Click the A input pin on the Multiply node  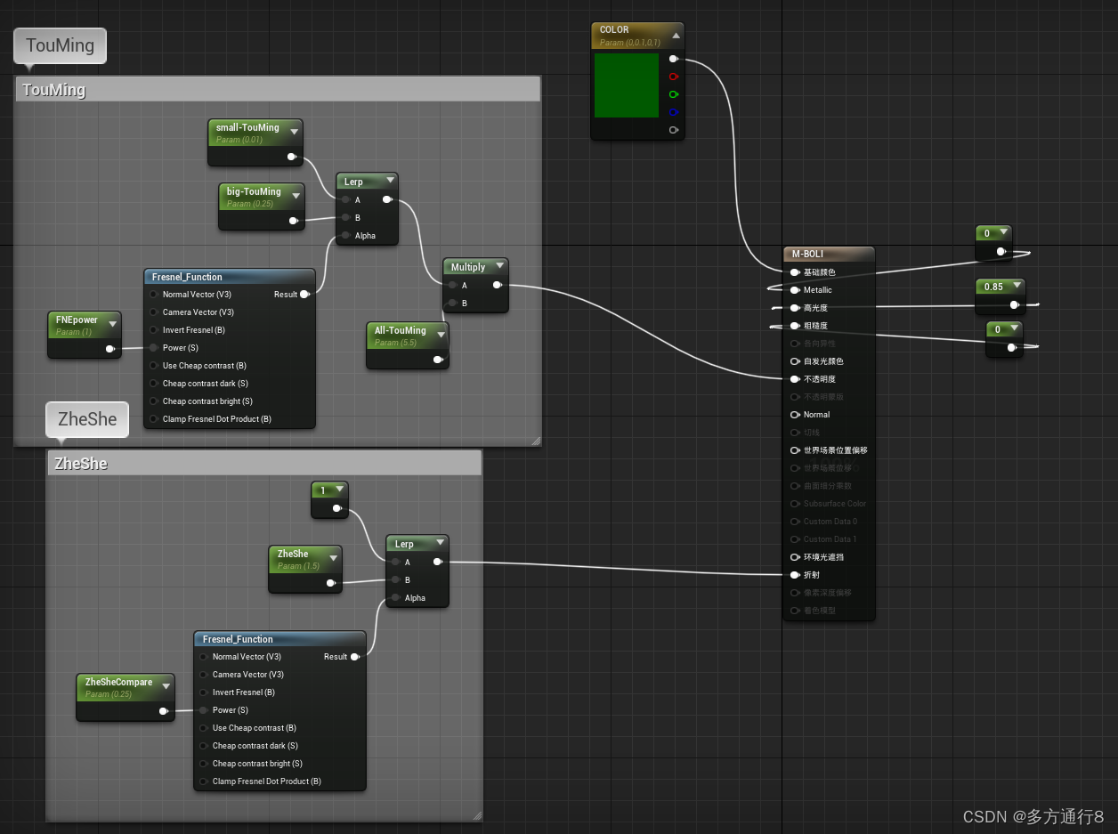tap(452, 285)
